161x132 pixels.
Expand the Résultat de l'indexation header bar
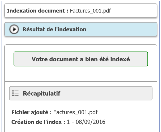pos(81,29)
